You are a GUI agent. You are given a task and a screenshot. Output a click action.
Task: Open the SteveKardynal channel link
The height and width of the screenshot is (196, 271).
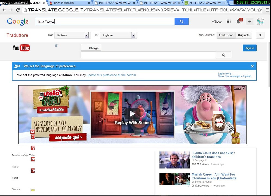pyautogui.click(x=203, y=182)
